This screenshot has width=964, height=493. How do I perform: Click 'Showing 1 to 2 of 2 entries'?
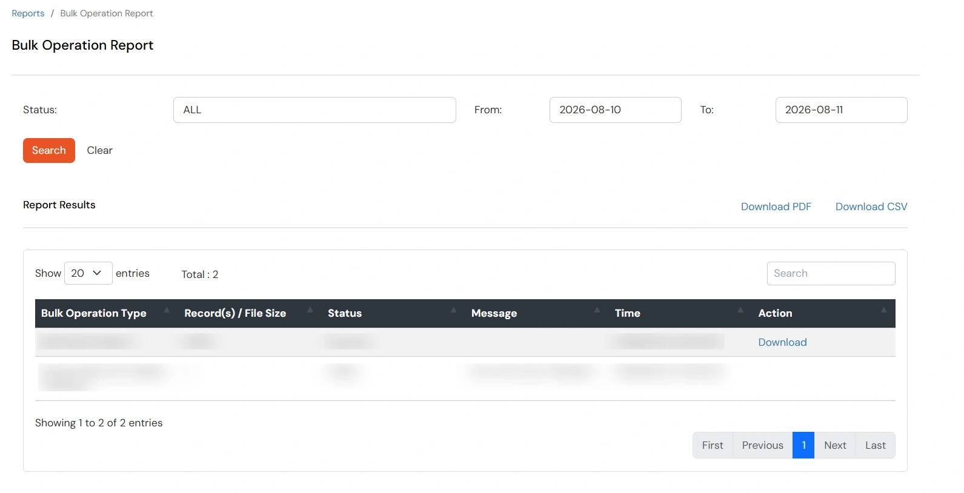[99, 423]
